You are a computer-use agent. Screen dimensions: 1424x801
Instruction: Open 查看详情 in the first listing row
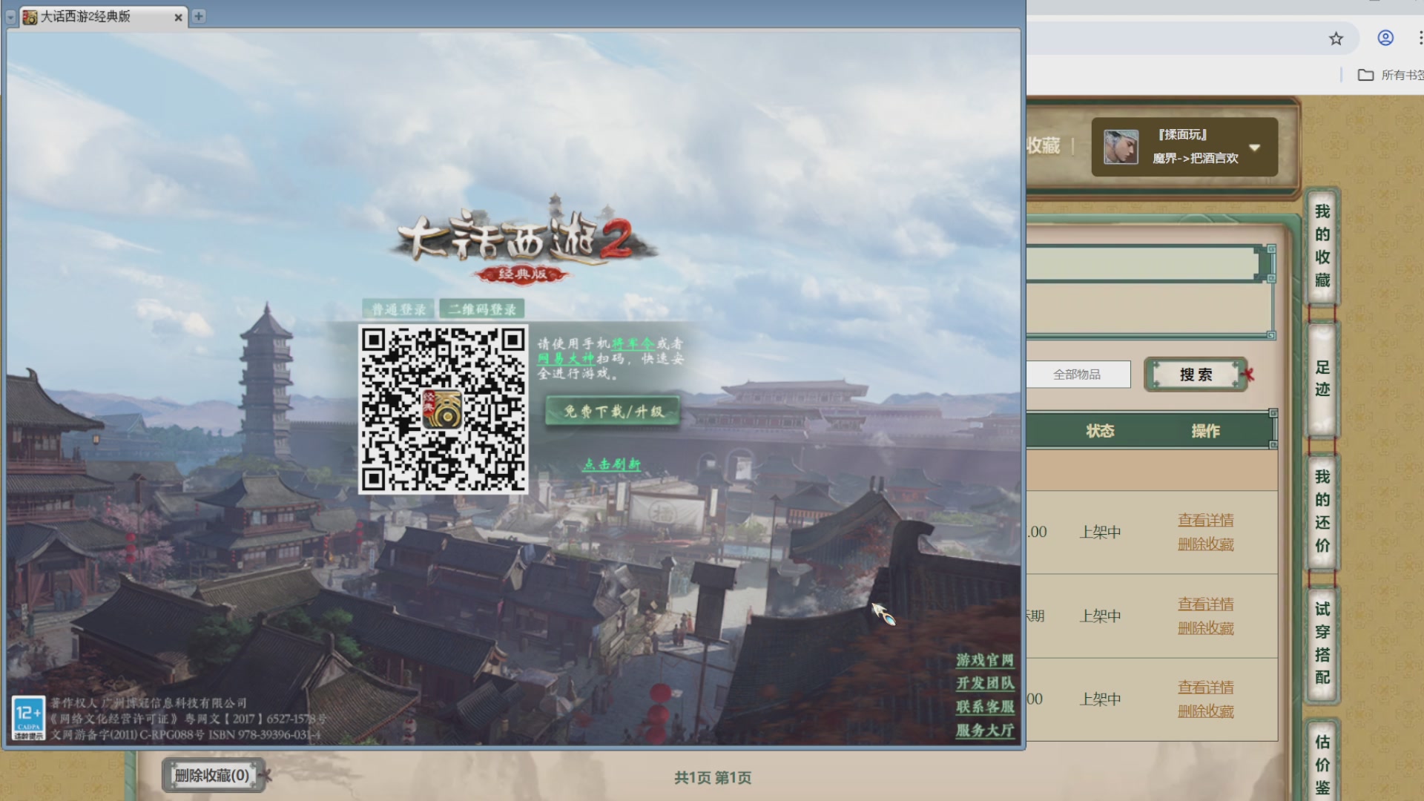[1206, 521]
